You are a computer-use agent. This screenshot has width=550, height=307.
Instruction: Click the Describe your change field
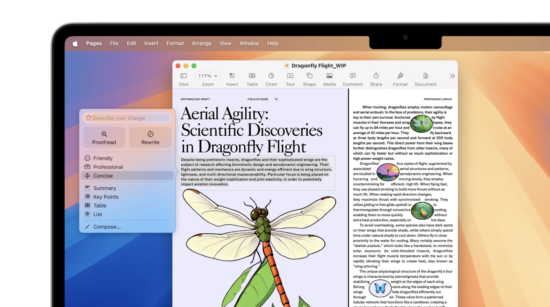click(x=127, y=118)
